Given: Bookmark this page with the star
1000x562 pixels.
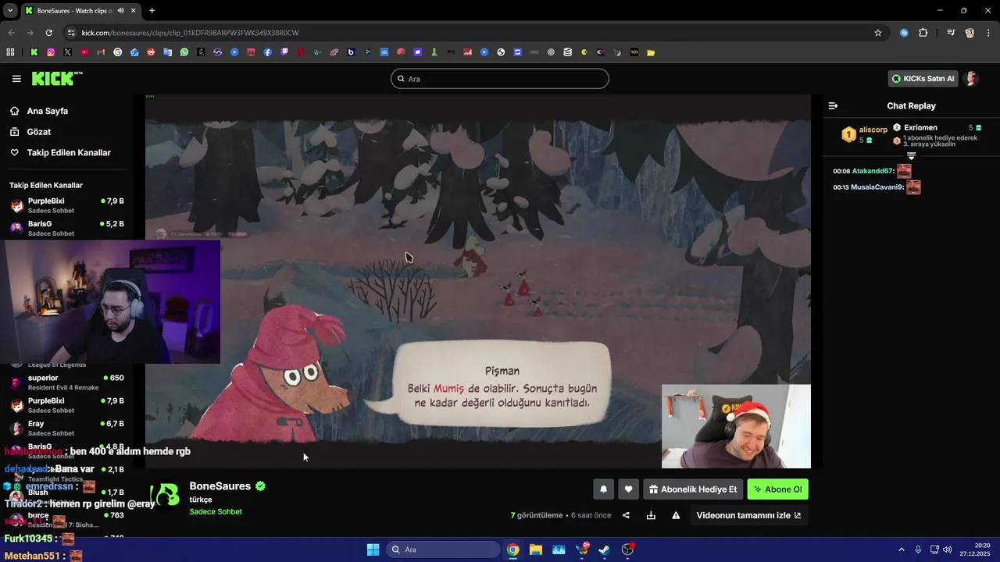Looking at the screenshot, I should pyautogui.click(x=878, y=33).
